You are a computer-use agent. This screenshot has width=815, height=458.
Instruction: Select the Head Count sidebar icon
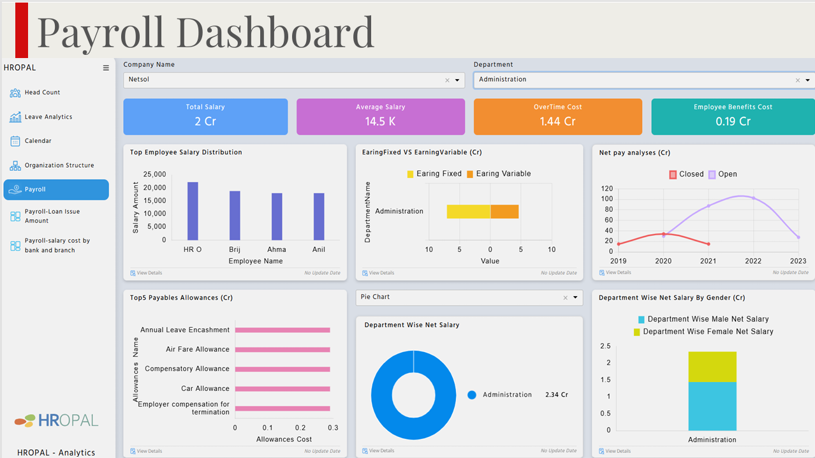[14, 92]
